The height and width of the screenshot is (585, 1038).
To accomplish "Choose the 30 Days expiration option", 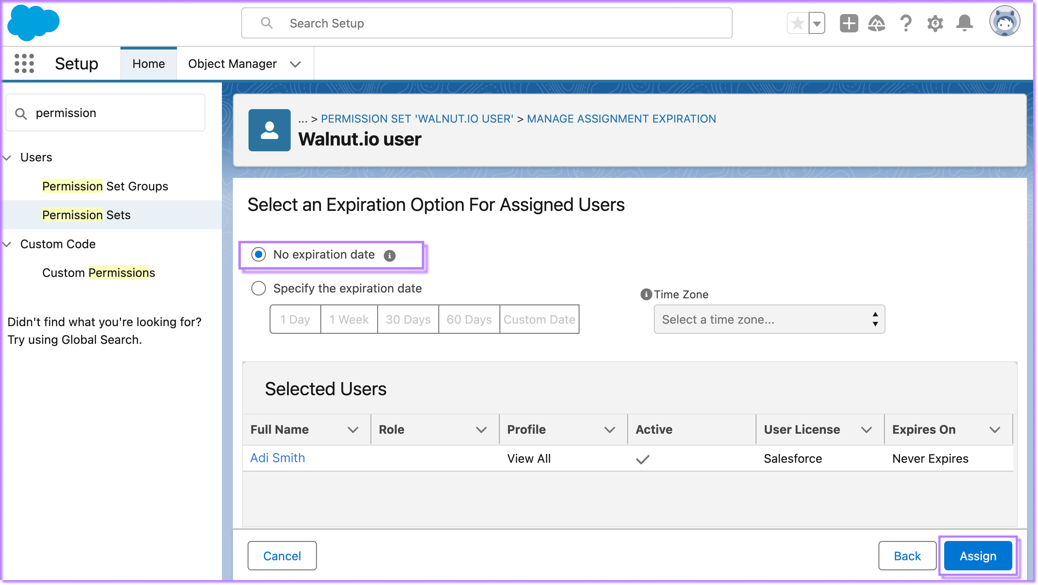I will coord(408,319).
